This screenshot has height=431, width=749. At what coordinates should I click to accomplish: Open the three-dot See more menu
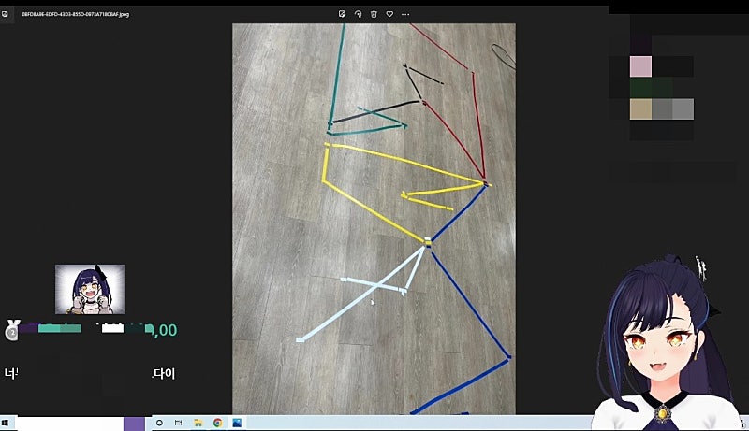coord(405,14)
